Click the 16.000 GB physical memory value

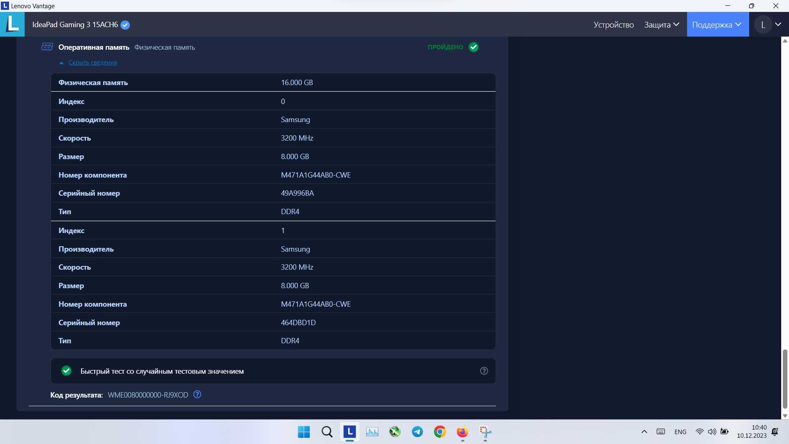click(x=297, y=83)
